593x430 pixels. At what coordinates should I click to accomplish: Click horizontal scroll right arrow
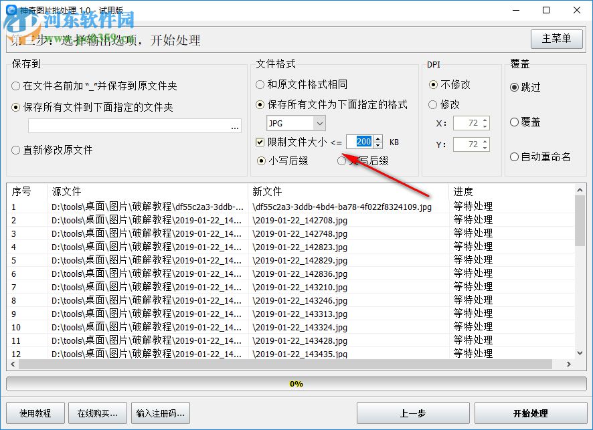pyautogui.click(x=569, y=364)
